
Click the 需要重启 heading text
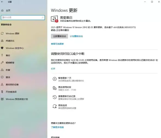(66, 18)
